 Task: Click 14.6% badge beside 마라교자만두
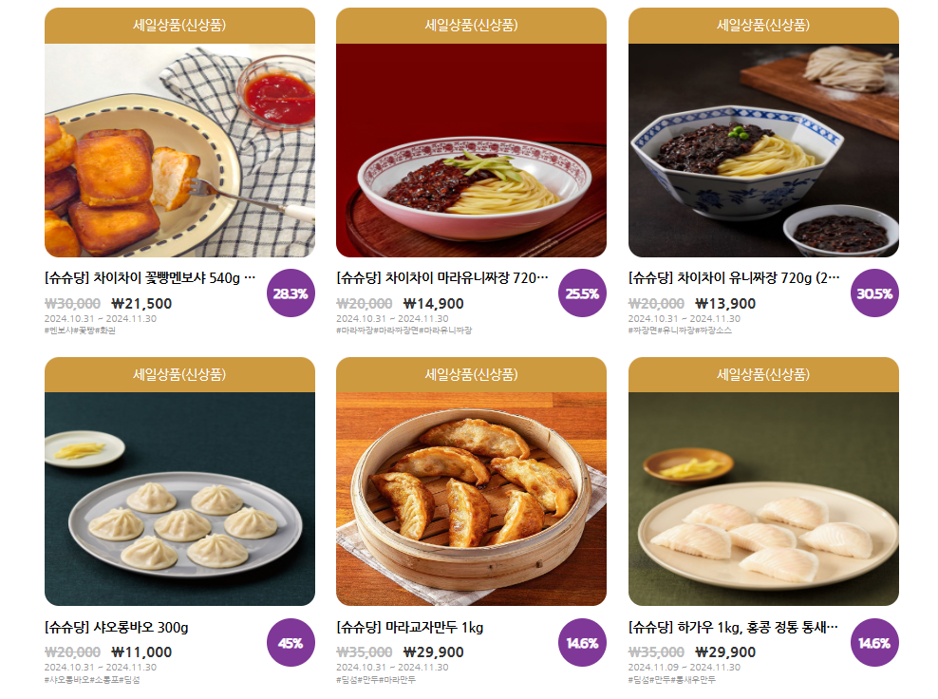pos(582,643)
